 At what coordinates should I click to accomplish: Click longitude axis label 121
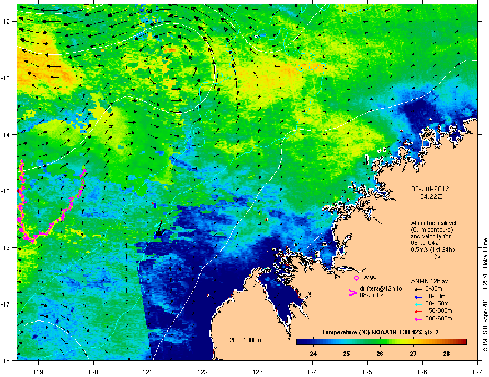[x=148, y=371]
